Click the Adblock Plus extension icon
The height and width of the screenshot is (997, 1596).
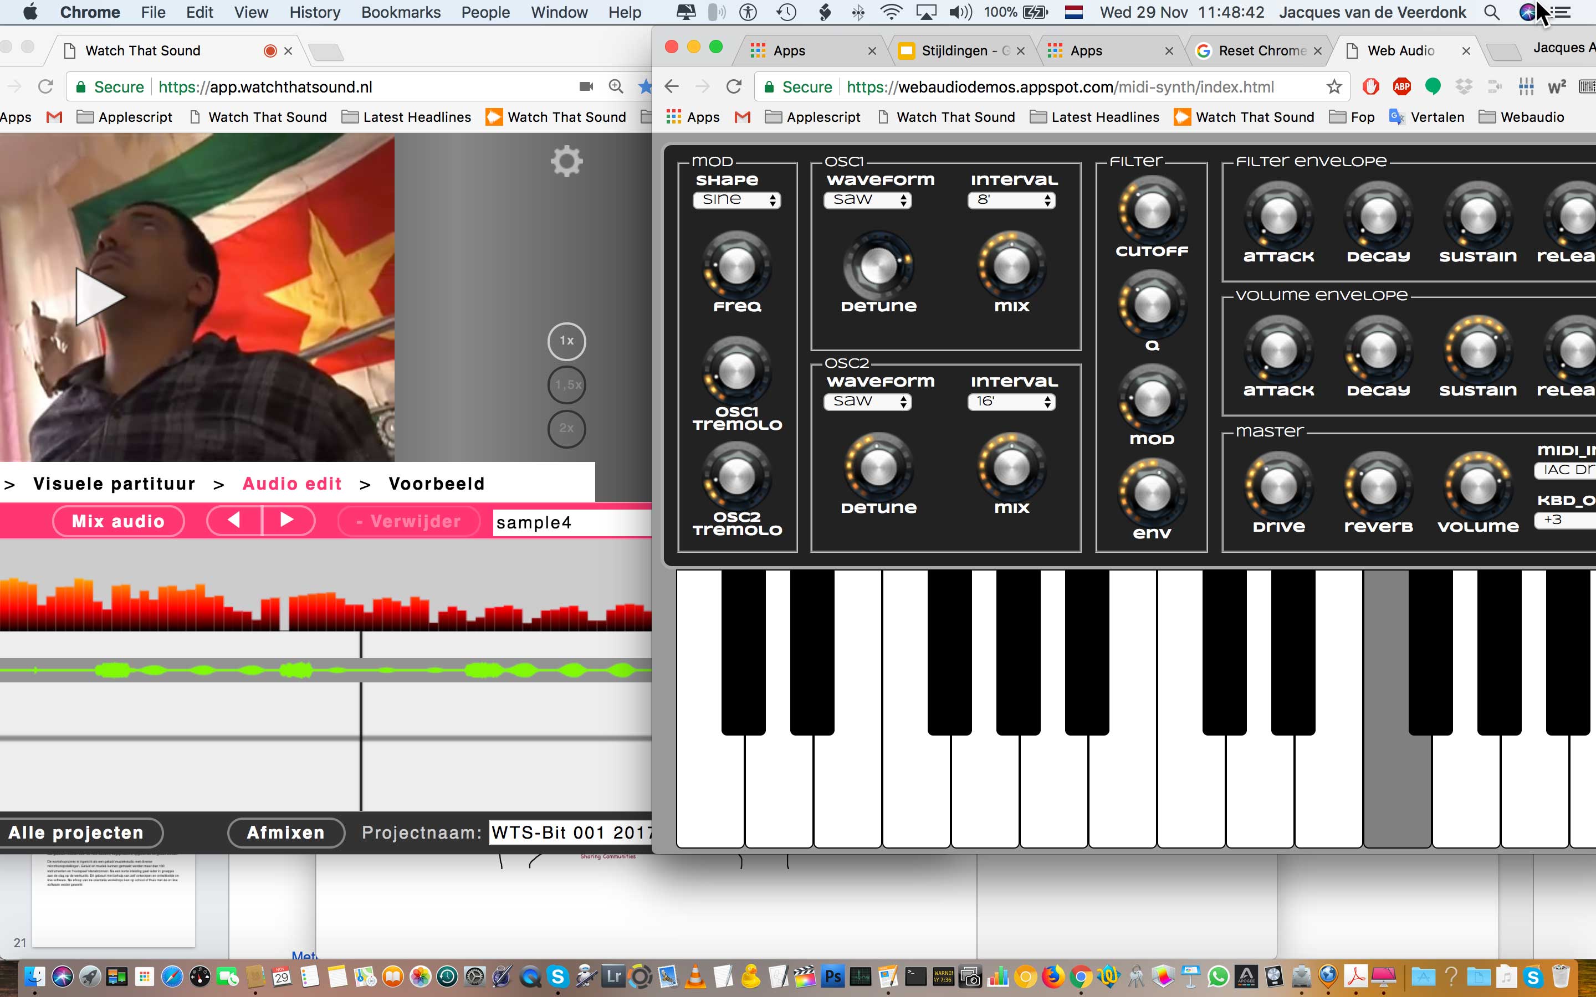point(1401,86)
